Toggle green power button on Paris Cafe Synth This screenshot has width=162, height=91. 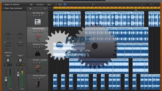47,31
